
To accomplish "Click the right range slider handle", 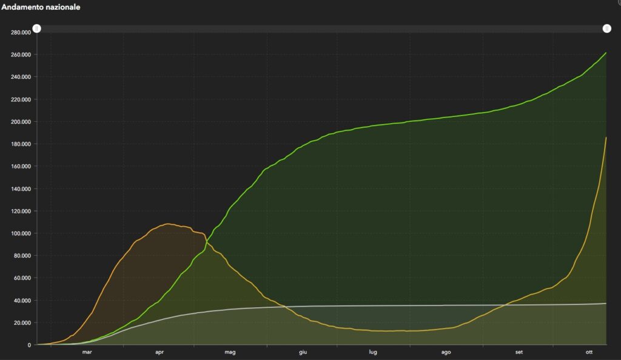I will (x=606, y=28).
